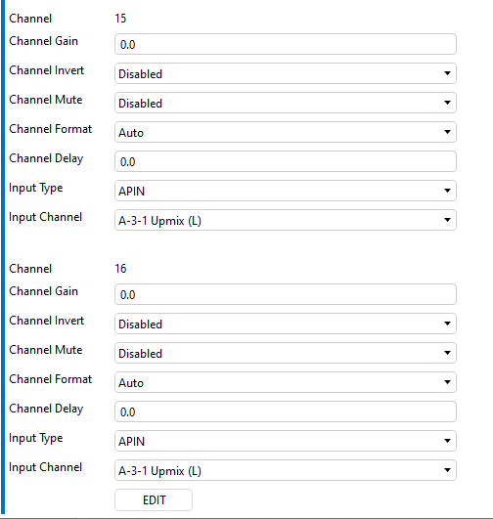Click arrow of channel 16 Input Channel combo
Viewport: 493px width, 519px height.
click(x=447, y=470)
